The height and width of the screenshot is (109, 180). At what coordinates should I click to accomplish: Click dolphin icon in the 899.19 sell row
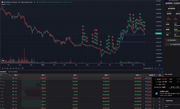click(146, 88)
